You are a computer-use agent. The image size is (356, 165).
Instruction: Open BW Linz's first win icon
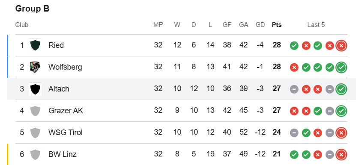(x=294, y=155)
